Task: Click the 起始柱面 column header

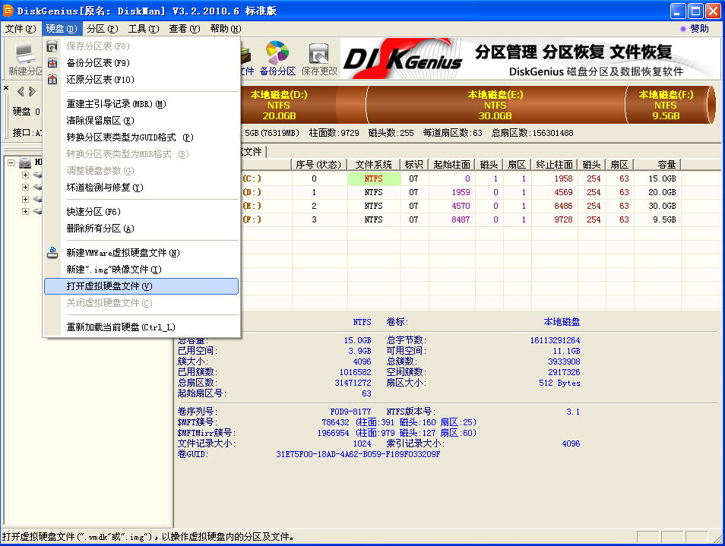Action: [x=451, y=165]
